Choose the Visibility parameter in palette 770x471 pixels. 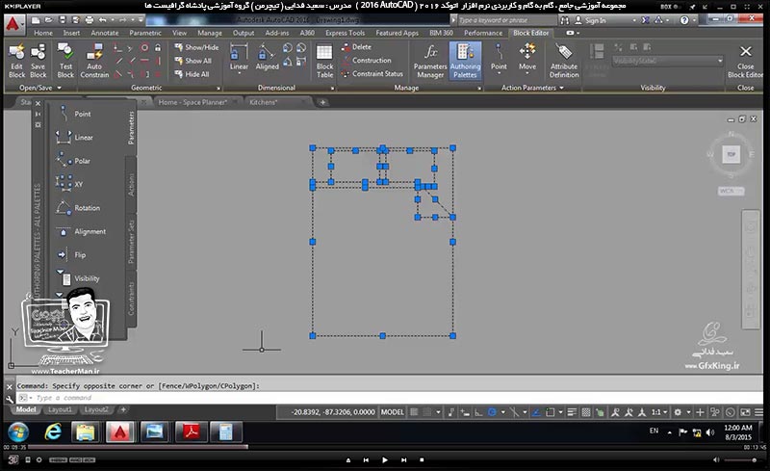[79, 278]
